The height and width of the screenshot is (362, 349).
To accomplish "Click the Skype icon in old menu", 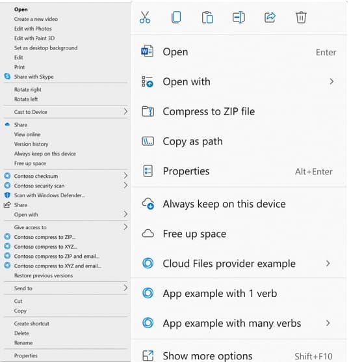I will tap(7, 76).
